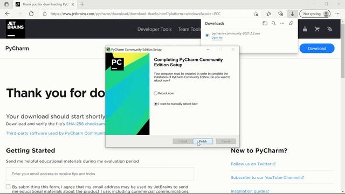The height and width of the screenshot is (194, 345).
Task: Click the Cancel button in setup dialog
Action: click(226, 141)
